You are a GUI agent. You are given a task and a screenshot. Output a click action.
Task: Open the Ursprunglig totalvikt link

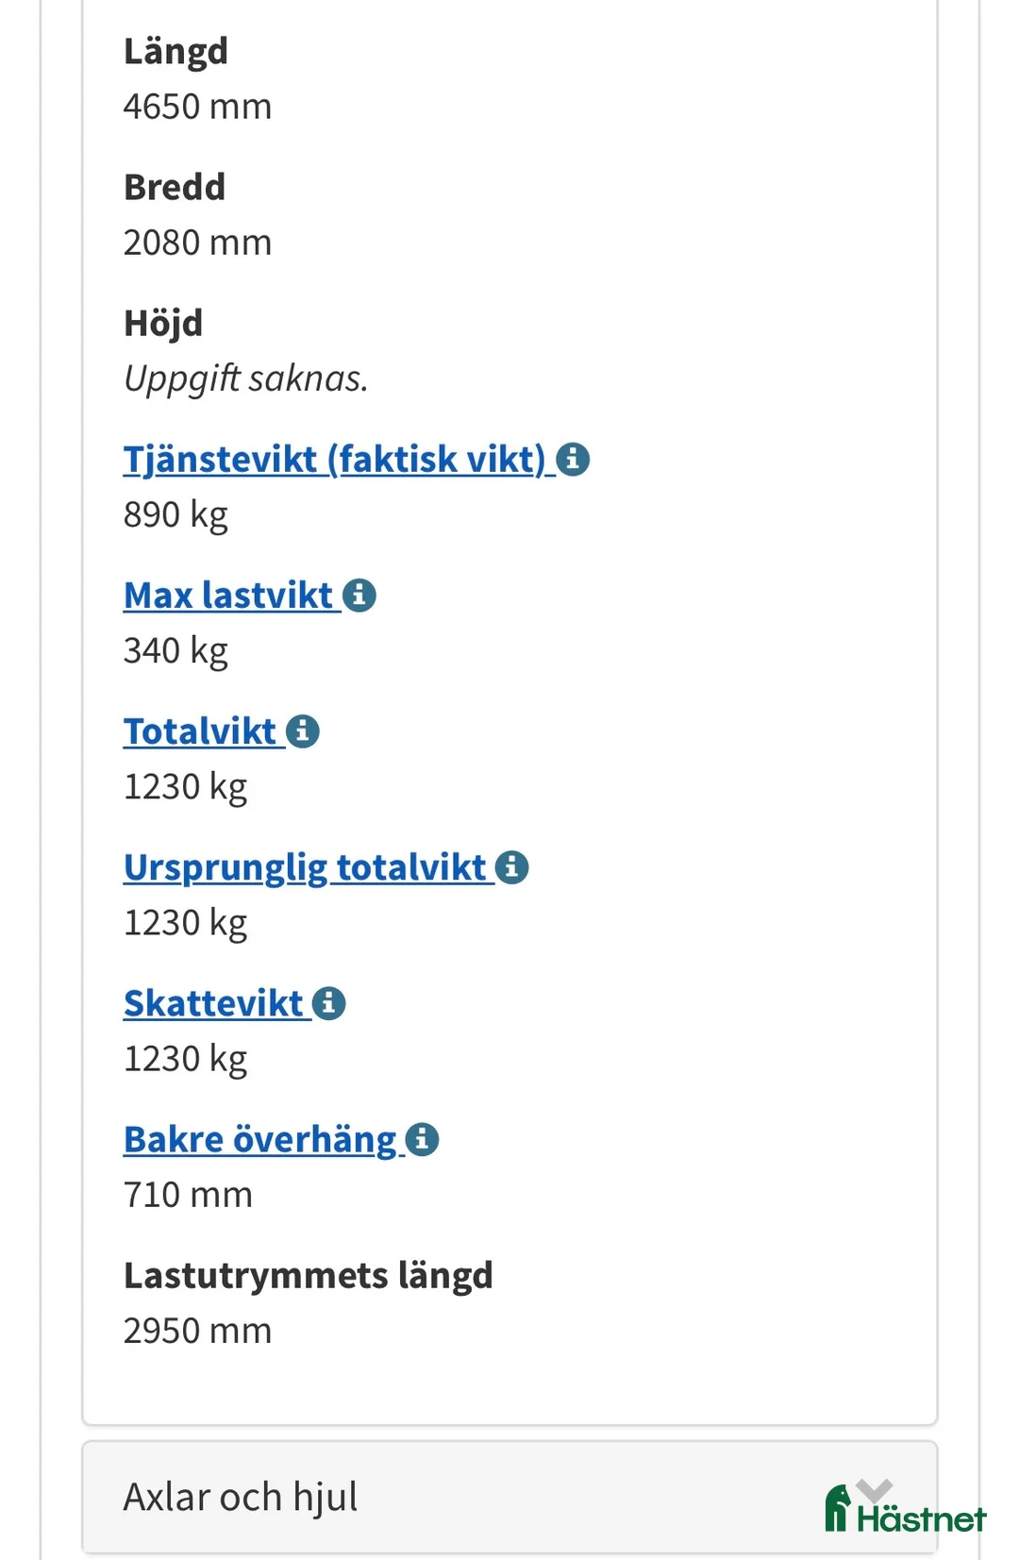pyautogui.click(x=304, y=866)
